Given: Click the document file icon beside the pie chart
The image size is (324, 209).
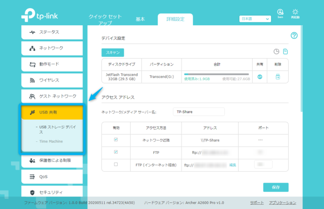Looking at the screenshot, I should (x=285, y=51).
